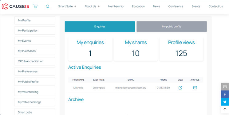Image resolution: width=229 pixels, height=115 pixels.
Task: Click the back-to-top arrow
Action: (x=225, y=109)
